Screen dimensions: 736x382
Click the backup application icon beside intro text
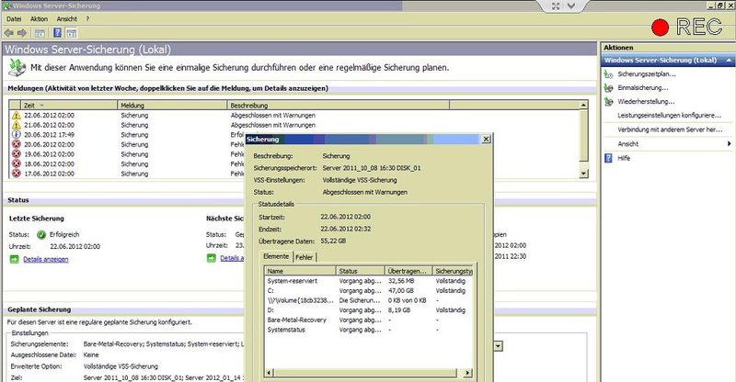coord(17,68)
